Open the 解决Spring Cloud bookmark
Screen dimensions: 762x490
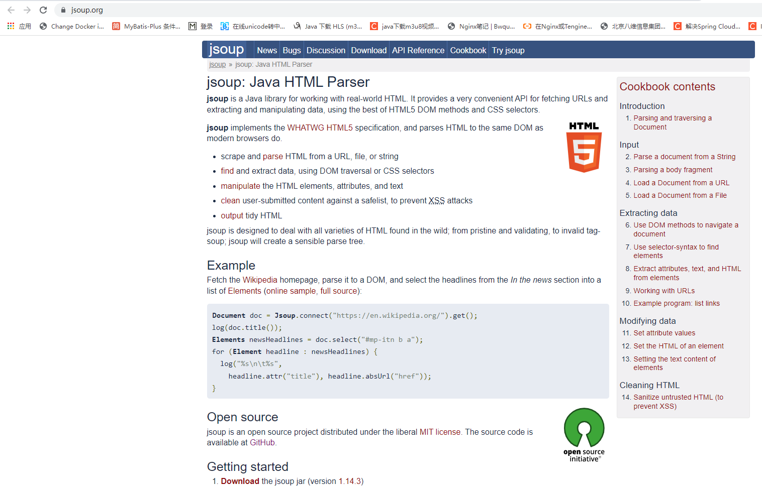click(707, 26)
